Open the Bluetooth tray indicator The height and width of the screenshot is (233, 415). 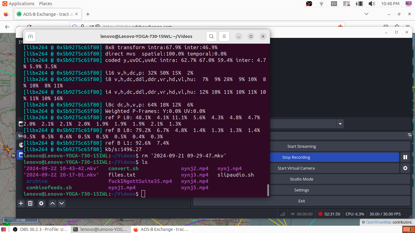tap(346, 4)
